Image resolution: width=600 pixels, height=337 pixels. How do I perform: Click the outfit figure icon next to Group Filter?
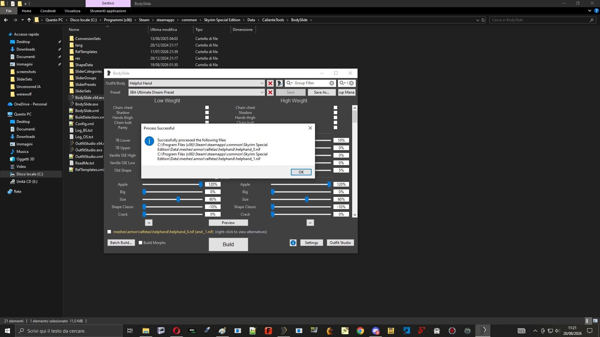(279, 83)
